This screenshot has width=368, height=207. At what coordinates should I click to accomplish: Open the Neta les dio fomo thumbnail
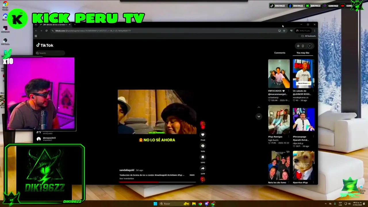279,165
